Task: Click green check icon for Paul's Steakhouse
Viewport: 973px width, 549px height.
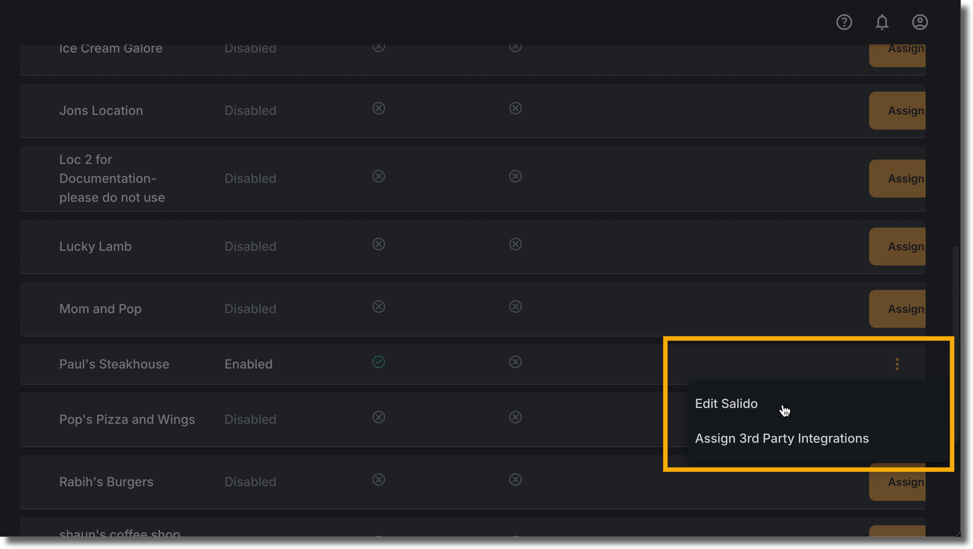Action: (378, 362)
